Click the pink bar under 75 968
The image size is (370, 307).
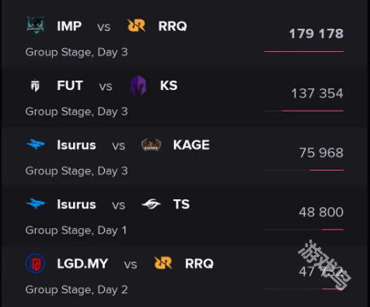326,170
